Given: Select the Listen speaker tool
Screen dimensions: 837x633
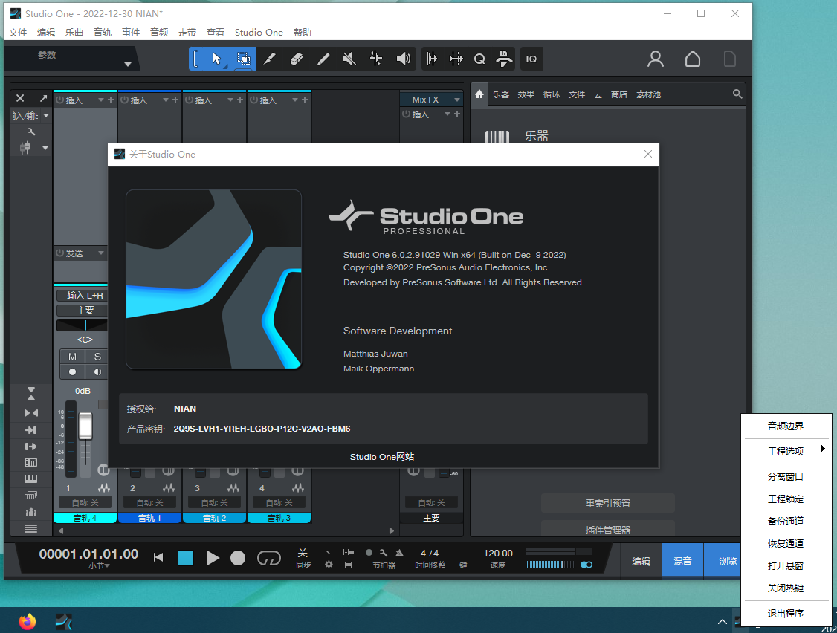Looking at the screenshot, I should pyautogui.click(x=404, y=59).
